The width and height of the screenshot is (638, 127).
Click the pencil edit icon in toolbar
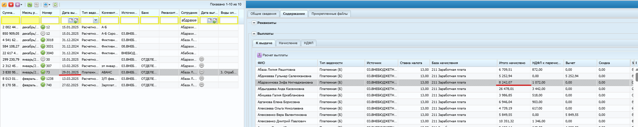[4, 4]
